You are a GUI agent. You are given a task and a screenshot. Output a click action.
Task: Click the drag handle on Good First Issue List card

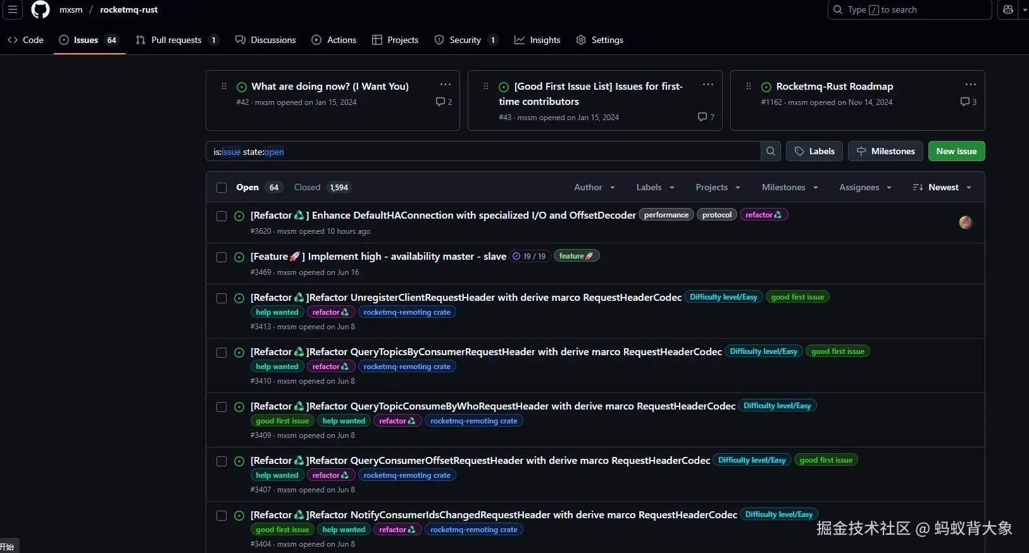[x=486, y=87]
